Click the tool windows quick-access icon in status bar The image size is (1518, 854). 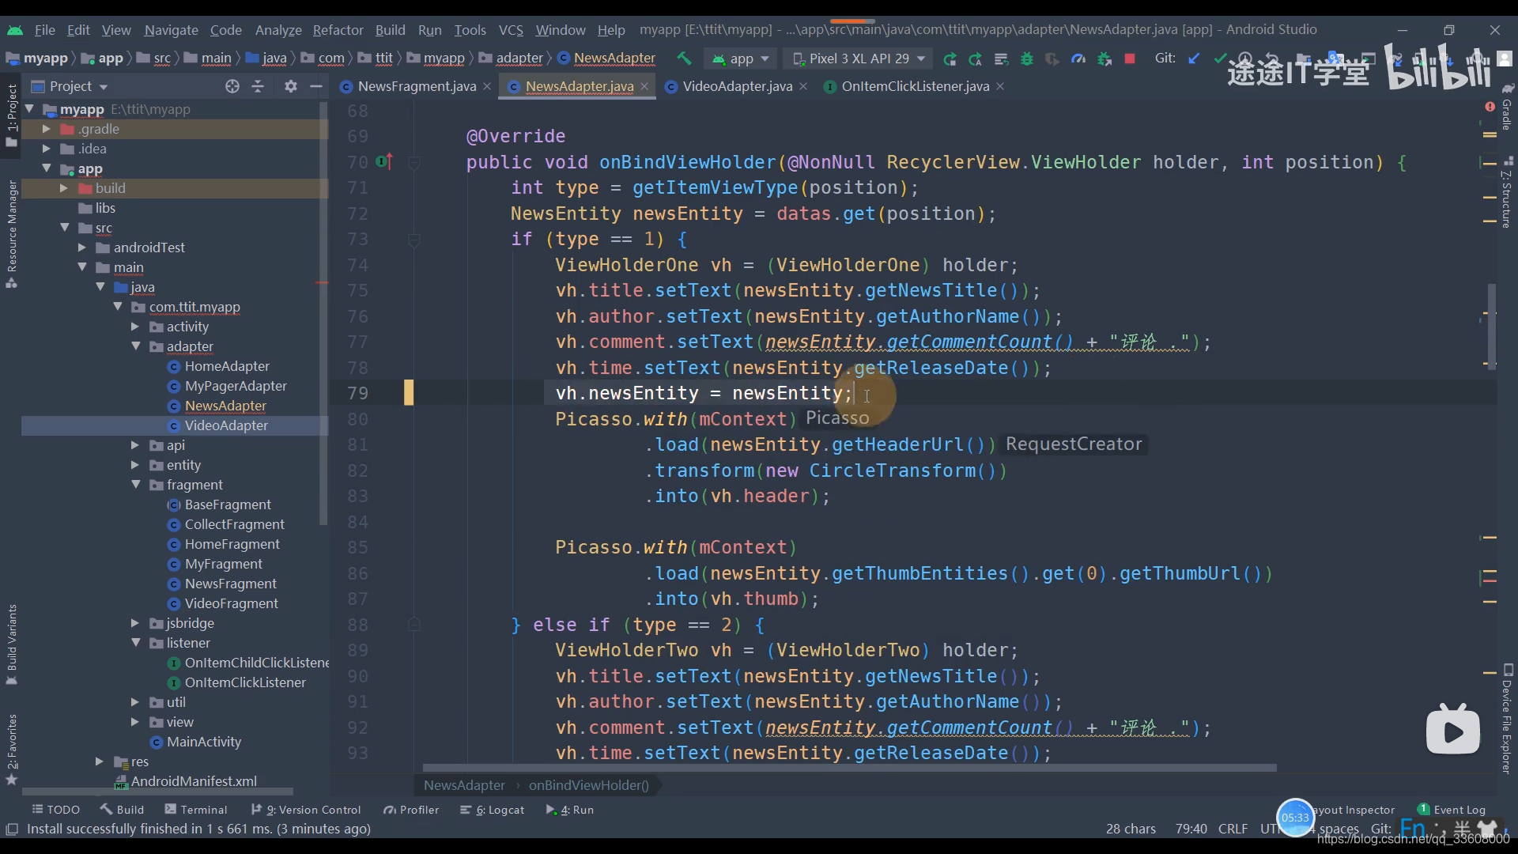click(x=12, y=829)
